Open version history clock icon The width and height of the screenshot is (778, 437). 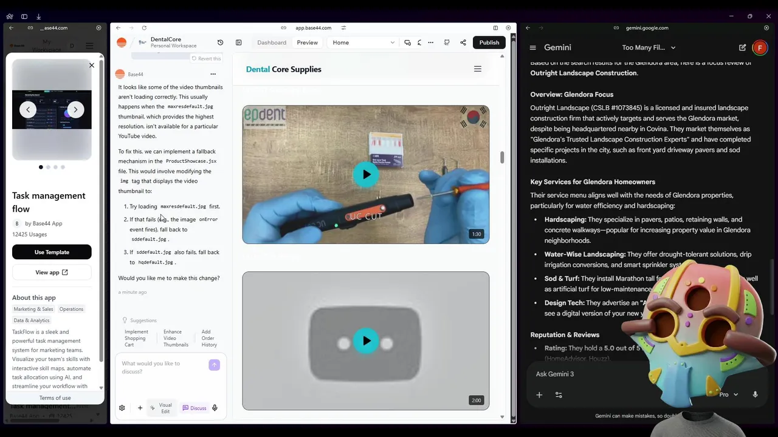(220, 42)
